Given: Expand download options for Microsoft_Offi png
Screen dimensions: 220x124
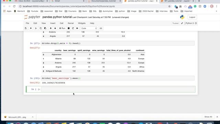Looking at the screenshot, I should click(33, 117).
